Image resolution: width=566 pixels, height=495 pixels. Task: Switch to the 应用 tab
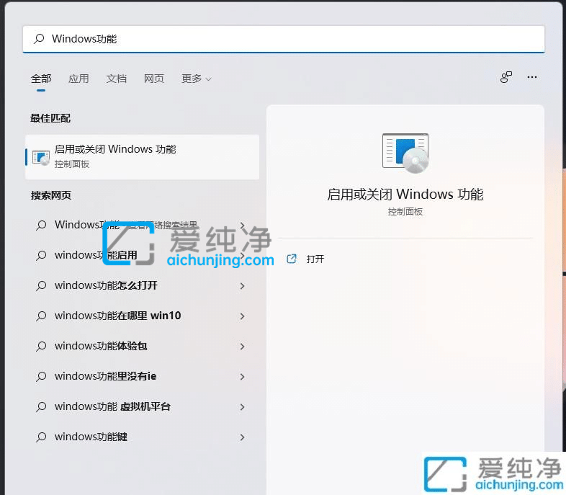(78, 79)
